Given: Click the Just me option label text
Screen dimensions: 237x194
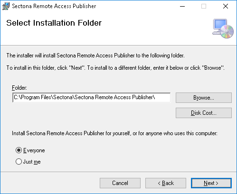Looking at the screenshot, I should [32, 162].
